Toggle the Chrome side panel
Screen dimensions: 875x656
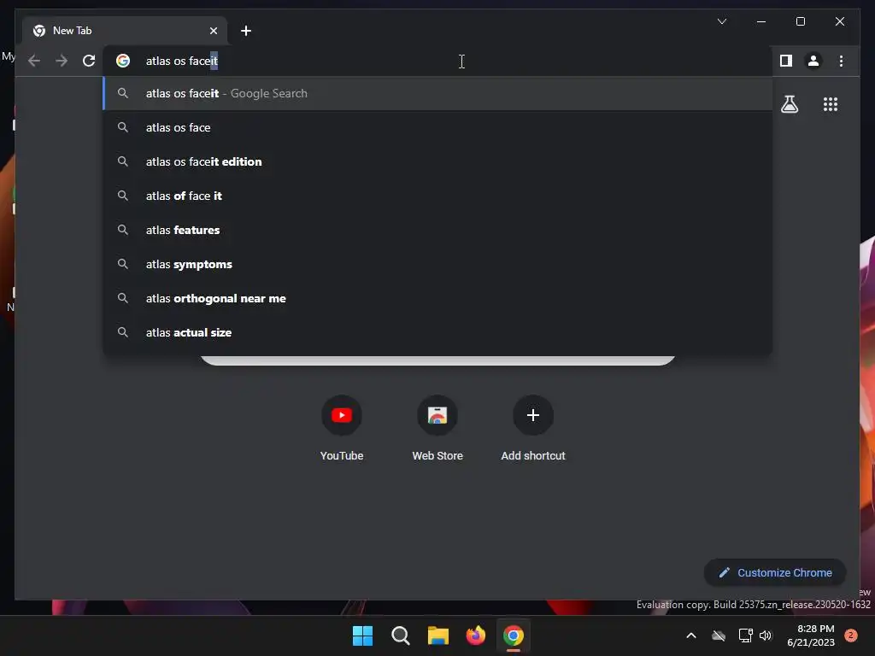(786, 61)
